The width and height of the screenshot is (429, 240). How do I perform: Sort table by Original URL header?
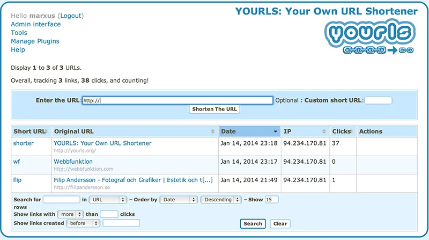click(135, 132)
